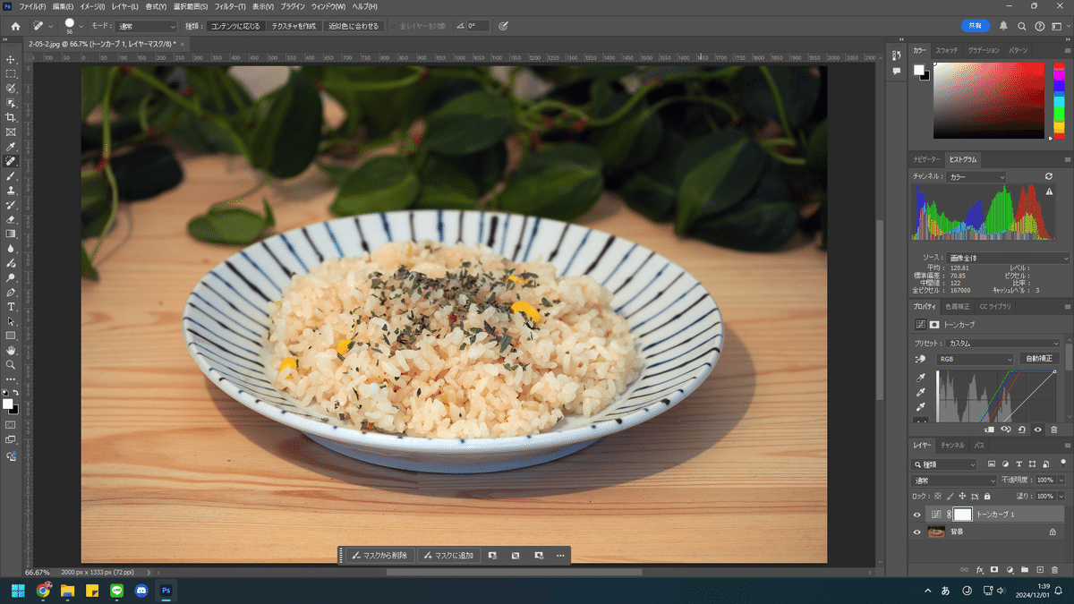Viewport: 1074px width, 604px height.
Task: Select the Path Selection tool
Action: tap(11, 320)
